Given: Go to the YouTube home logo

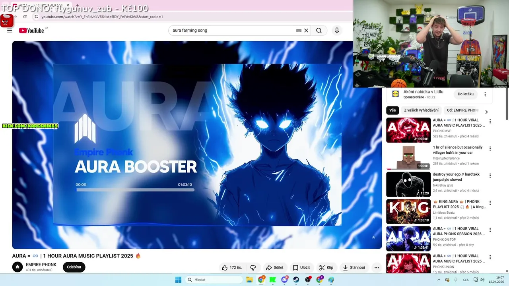Looking at the screenshot, I should [x=31, y=31].
